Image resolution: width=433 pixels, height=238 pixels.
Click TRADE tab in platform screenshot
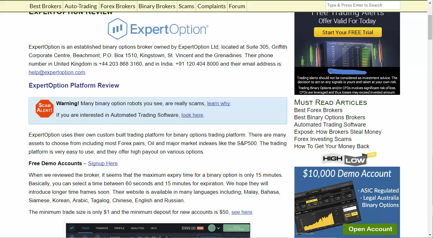[85, 228]
